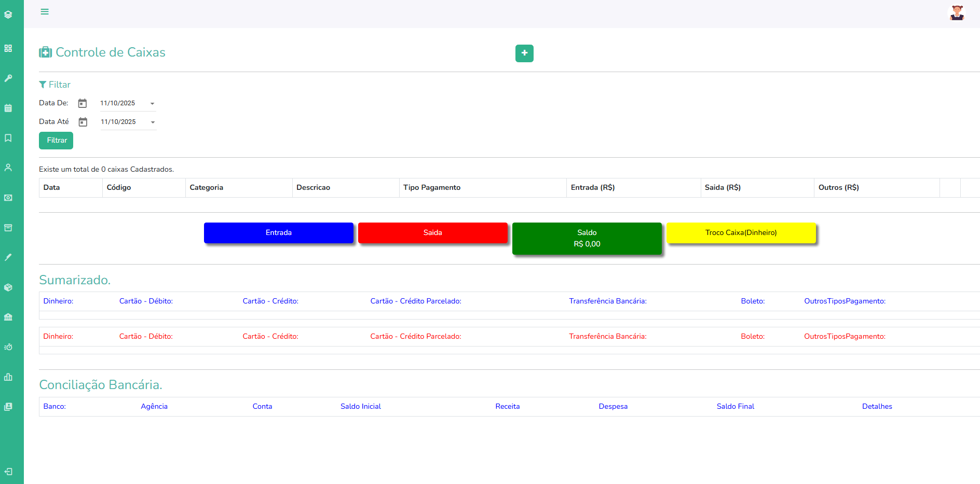980x484 pixels.
Task: Click the hamburger menu icon
Action: [x=45, y=11]
